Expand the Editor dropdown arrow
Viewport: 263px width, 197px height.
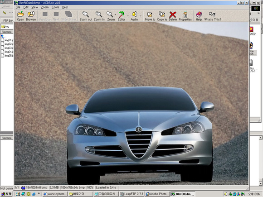point(128,16)
